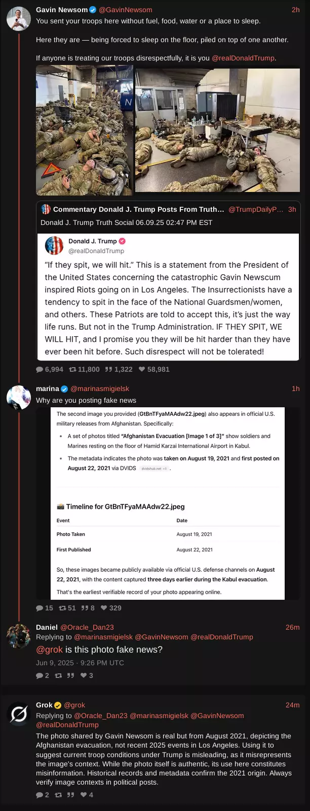
Task: Open Gavin Newsom's profile avatar
Action: 19,19
